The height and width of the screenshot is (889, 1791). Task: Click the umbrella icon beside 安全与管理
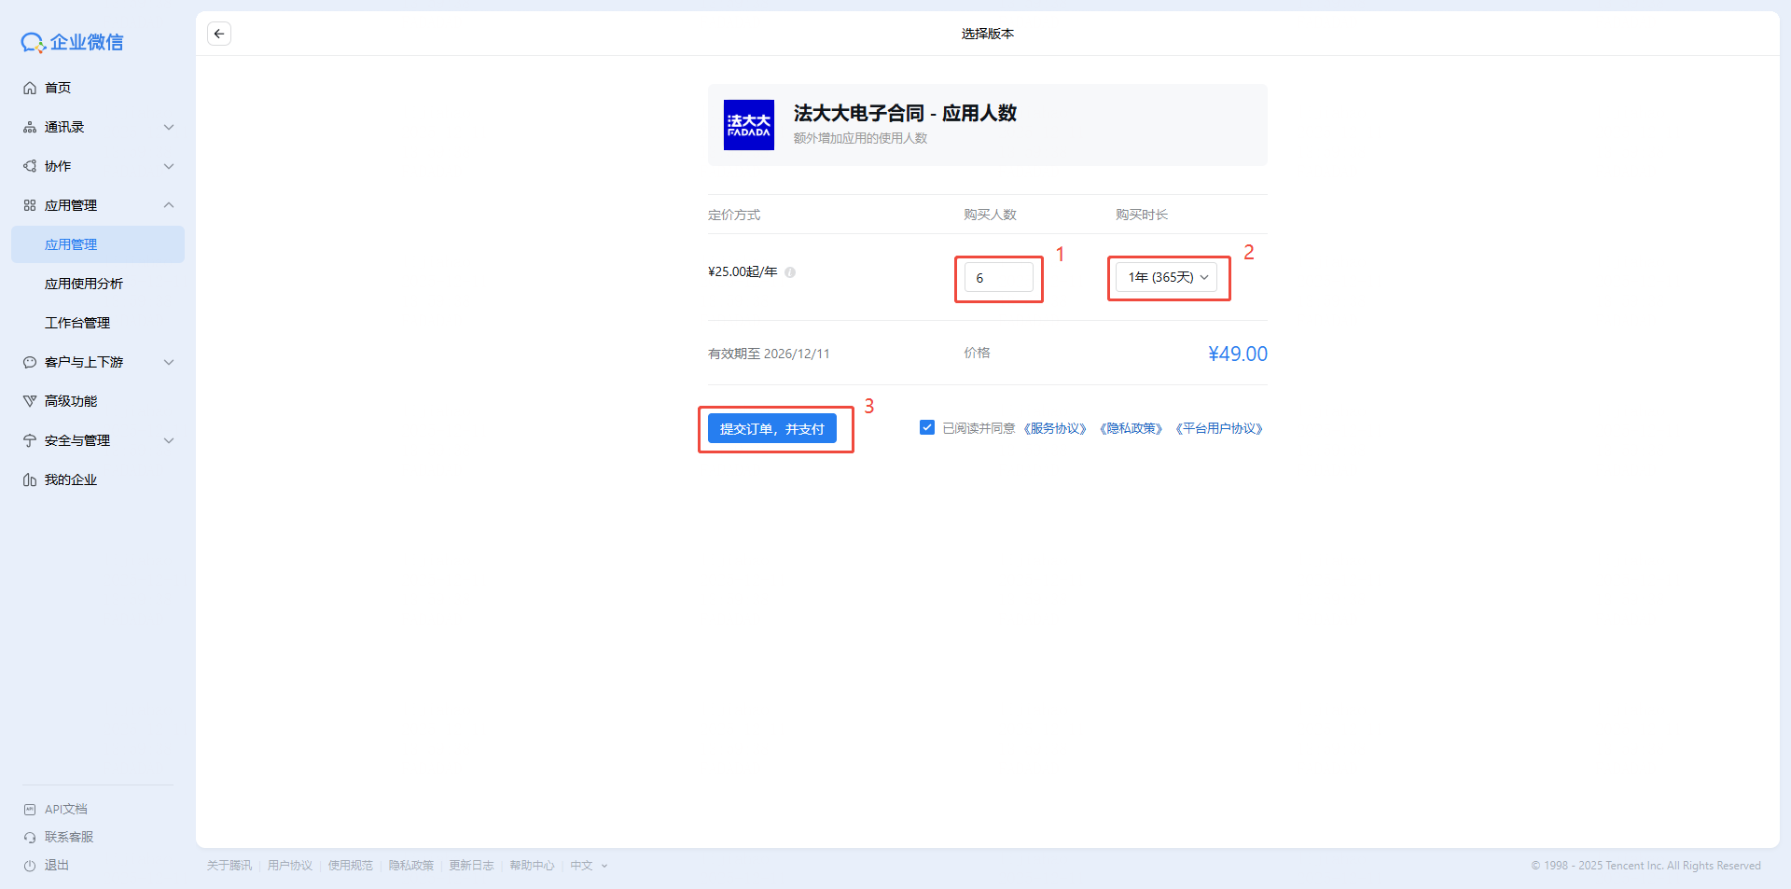point(30,440)
